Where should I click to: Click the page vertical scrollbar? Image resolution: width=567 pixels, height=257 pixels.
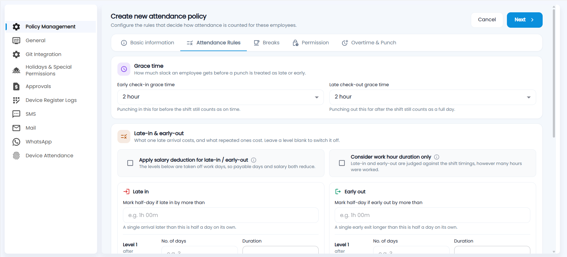coord(554,73)
